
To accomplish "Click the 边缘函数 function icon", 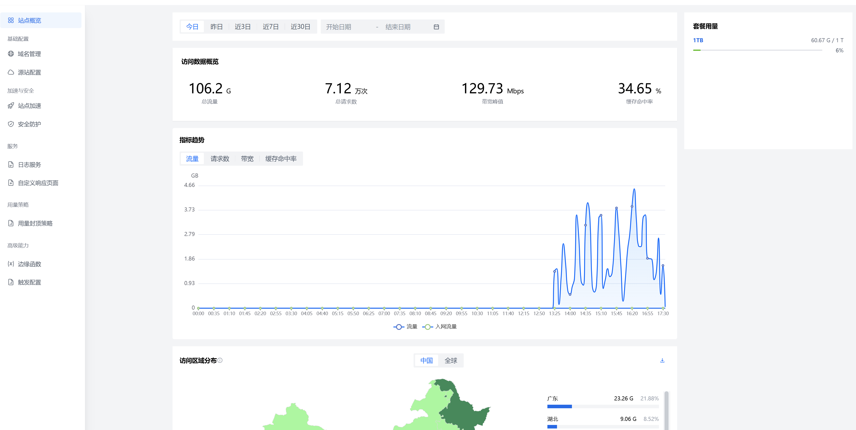I will point(11,264).
